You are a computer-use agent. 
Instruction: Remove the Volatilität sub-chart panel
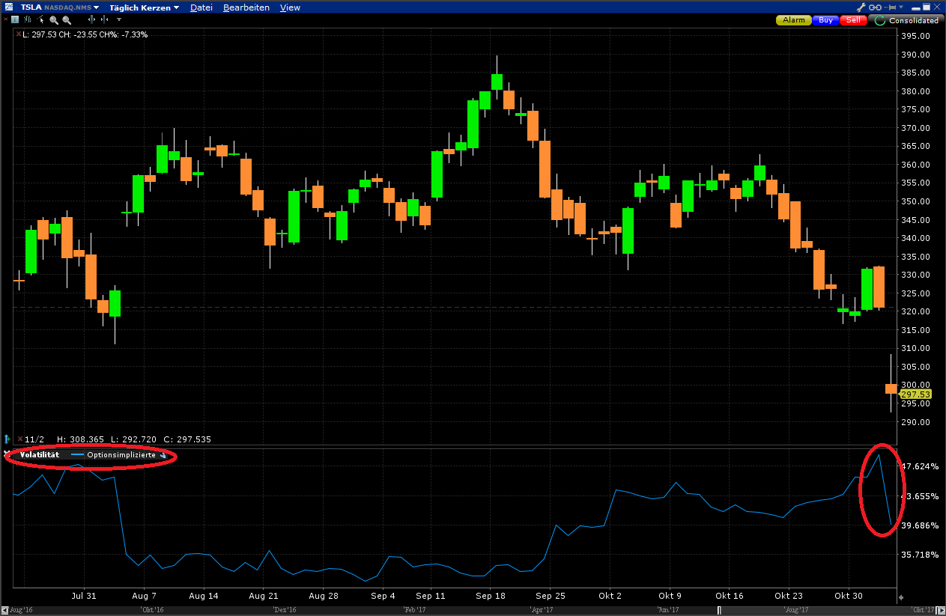pyautogui.click(x=7, y=454)
